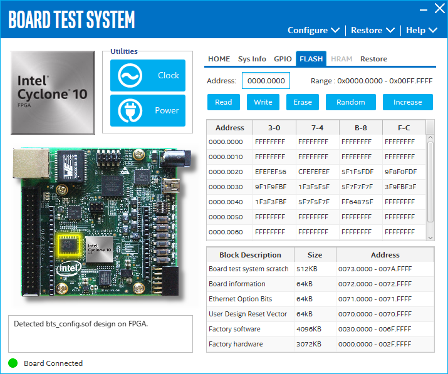Open the Clock utility
The image size is (448, 374).
(148, 76)
